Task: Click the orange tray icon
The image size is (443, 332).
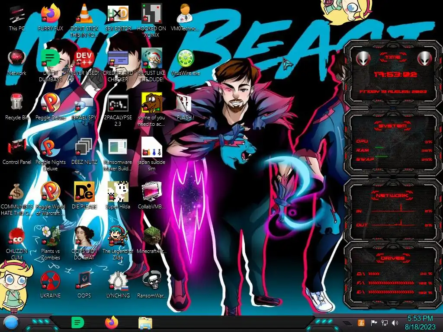Action: pos(361,322)
